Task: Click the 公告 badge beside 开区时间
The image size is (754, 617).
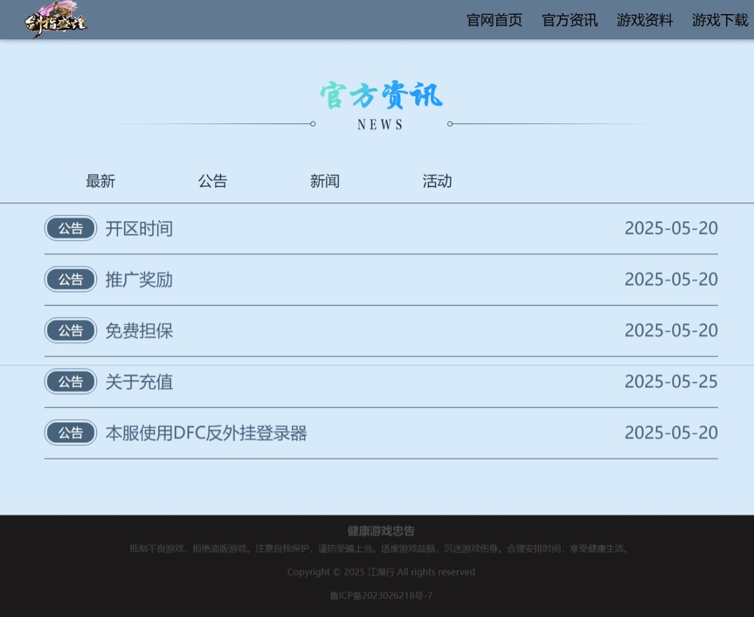Action: pos(71,228)
